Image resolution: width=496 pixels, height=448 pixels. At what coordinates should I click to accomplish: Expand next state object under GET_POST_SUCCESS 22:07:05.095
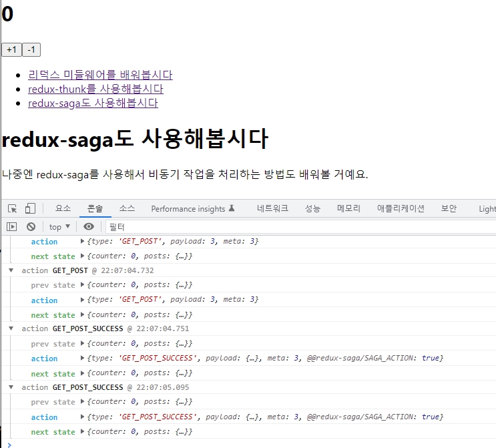point(82,431)
